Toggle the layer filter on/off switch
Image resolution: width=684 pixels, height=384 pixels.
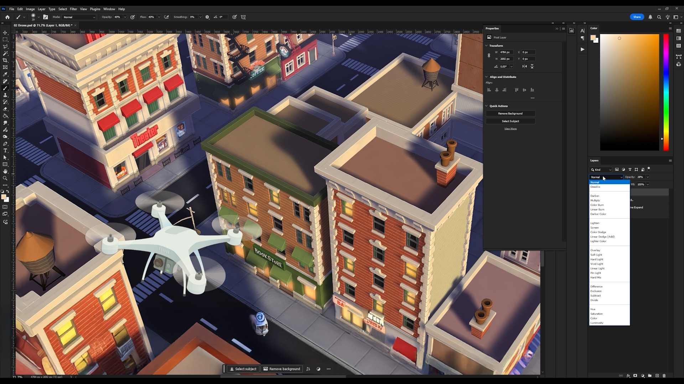[649, 169]
